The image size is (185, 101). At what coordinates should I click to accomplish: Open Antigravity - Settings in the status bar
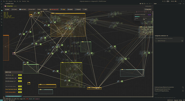(178, 100)
